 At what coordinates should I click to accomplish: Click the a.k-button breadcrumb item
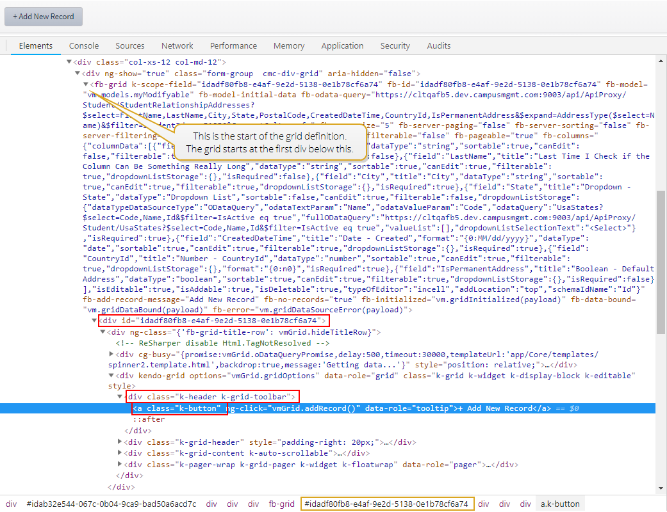560,504
